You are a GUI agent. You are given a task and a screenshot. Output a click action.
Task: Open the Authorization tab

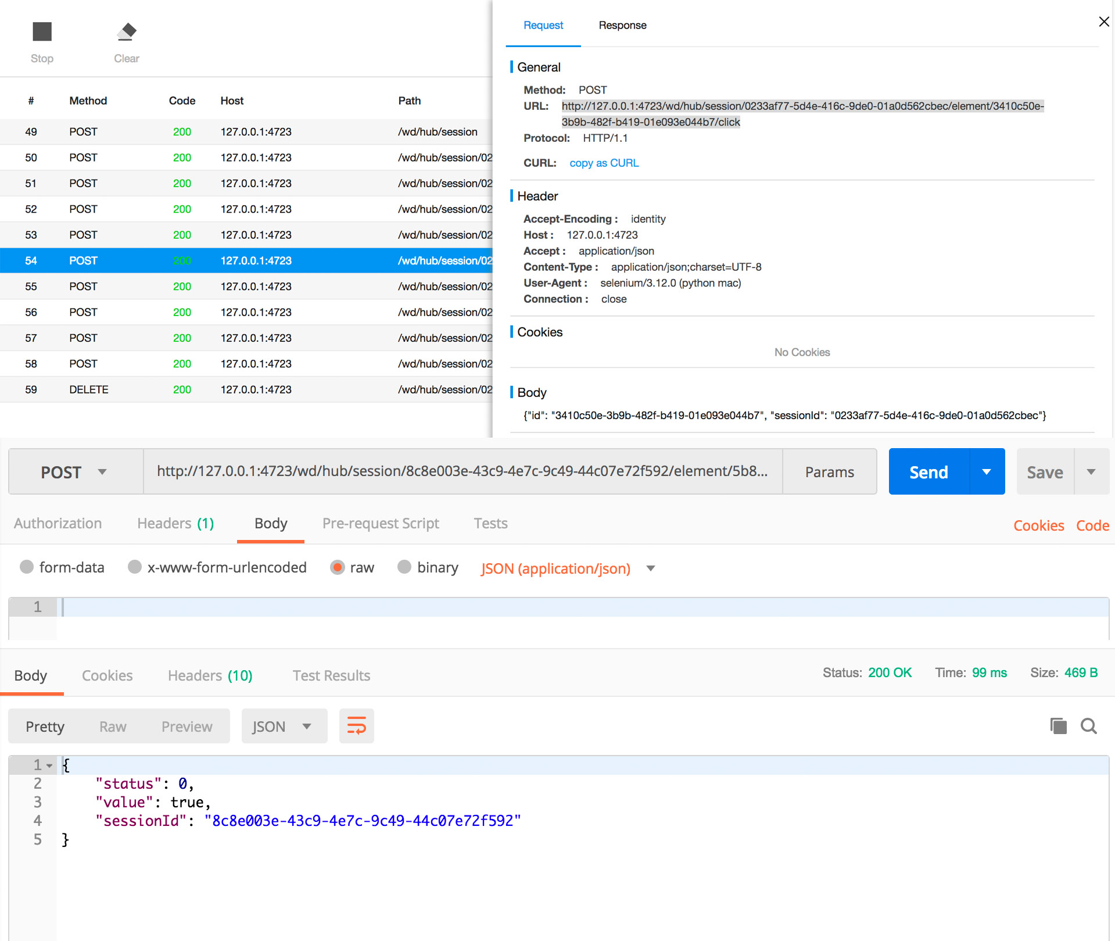tap(58, 523)
